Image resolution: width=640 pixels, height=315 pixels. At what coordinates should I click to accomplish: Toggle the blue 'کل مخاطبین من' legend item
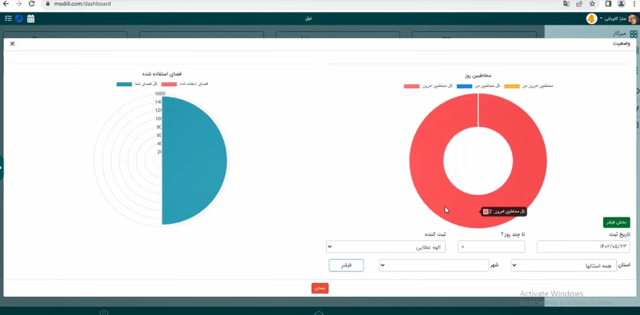pos(478,86)
